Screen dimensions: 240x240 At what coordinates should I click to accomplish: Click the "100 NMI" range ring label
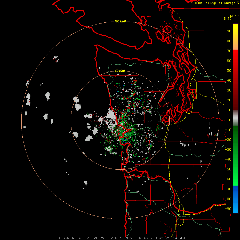[120, 21]
